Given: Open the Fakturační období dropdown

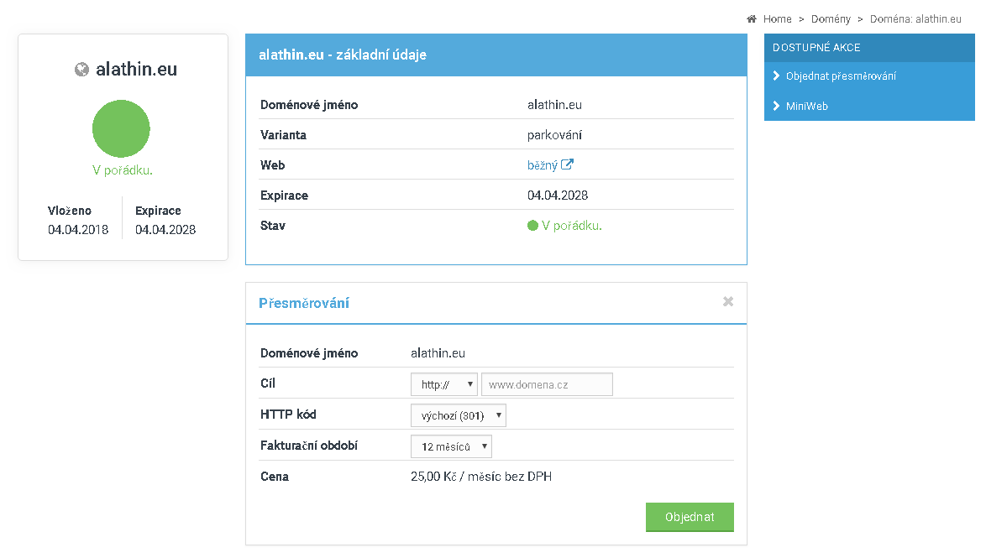Looking at the screenshot, I should (x=451, y=446).
